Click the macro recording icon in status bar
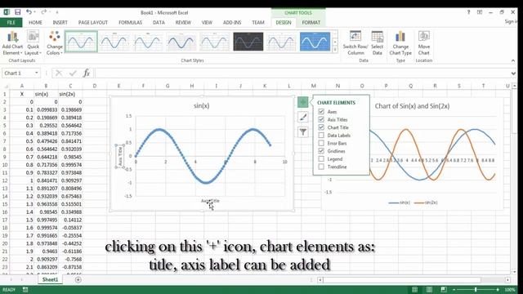 click(25, 290)
